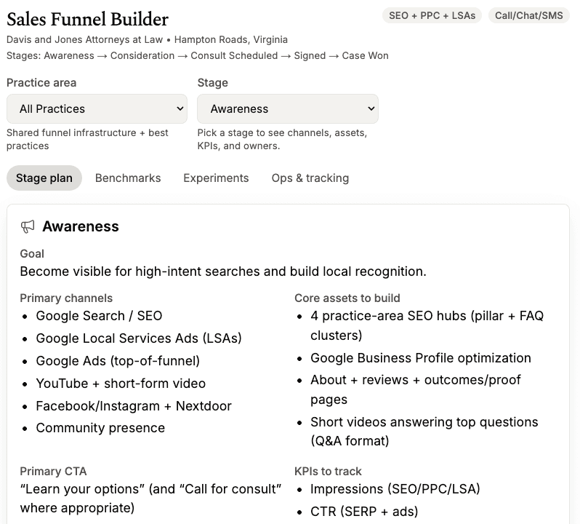Open the Benchmarks tab

pyautogui.click(x=128, y=178)
